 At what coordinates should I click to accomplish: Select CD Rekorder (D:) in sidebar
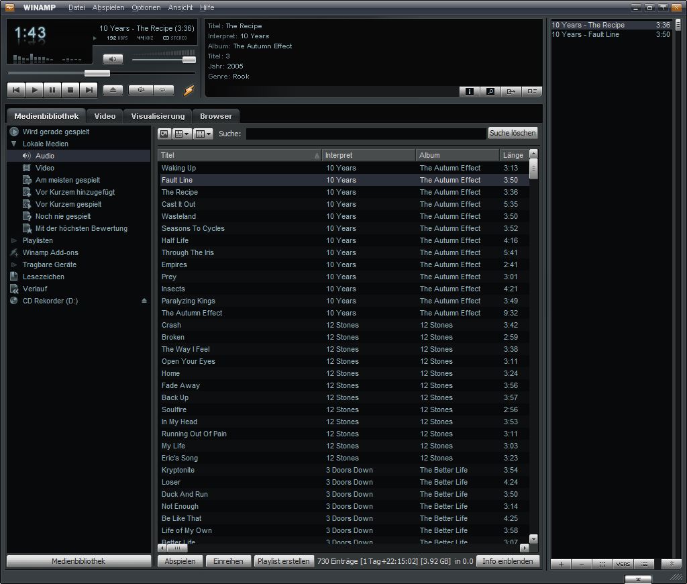50,301
